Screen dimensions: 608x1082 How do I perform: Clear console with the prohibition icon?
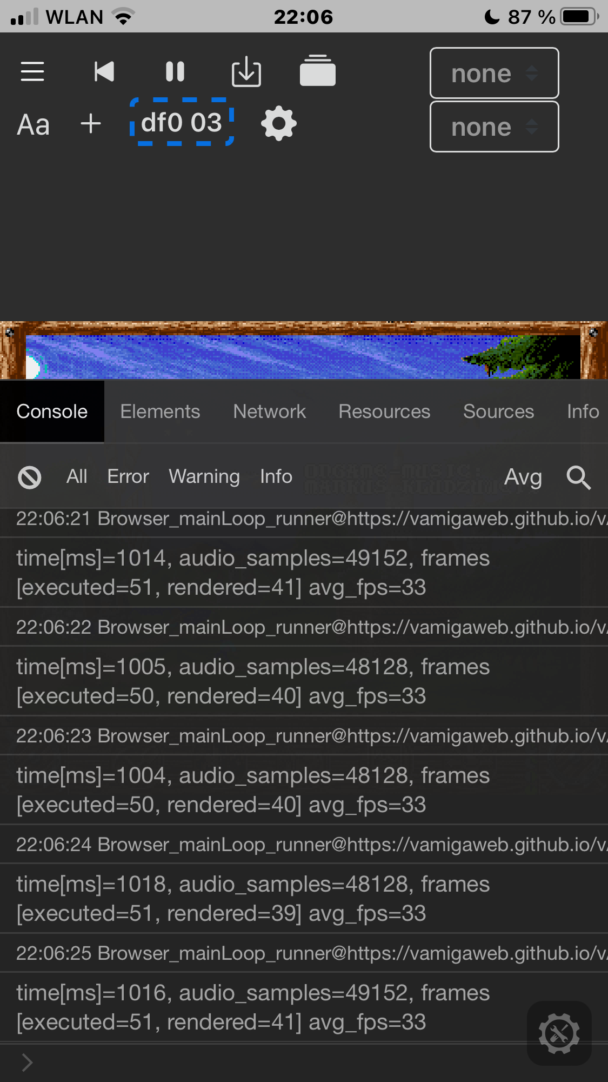click(30, 477)
